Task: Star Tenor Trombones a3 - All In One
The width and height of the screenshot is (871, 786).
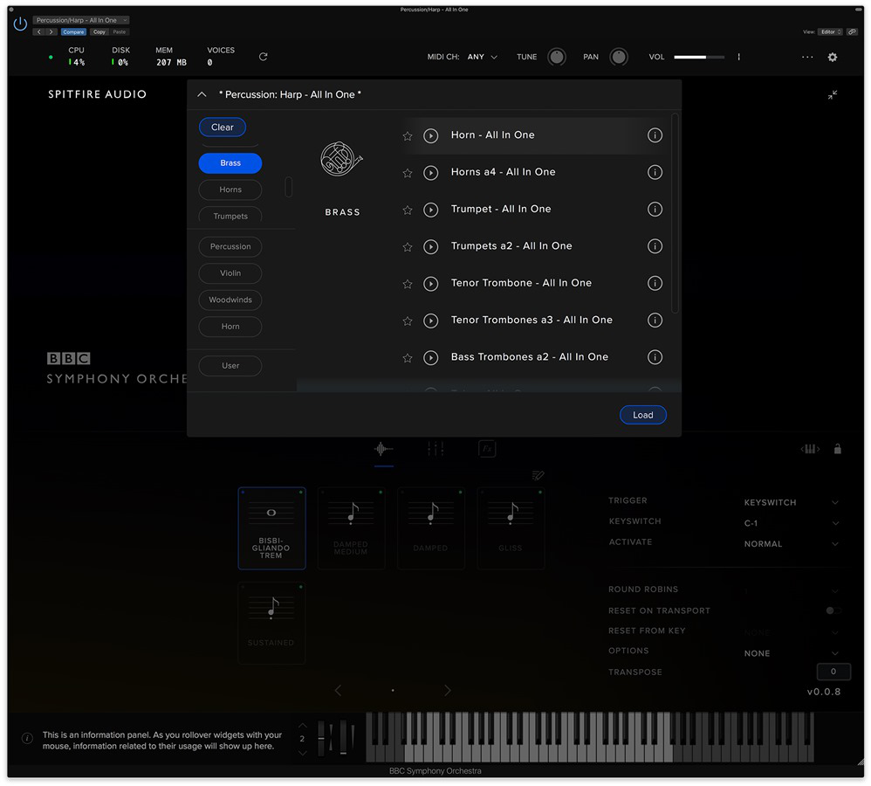Action: [x=408, y=321]
